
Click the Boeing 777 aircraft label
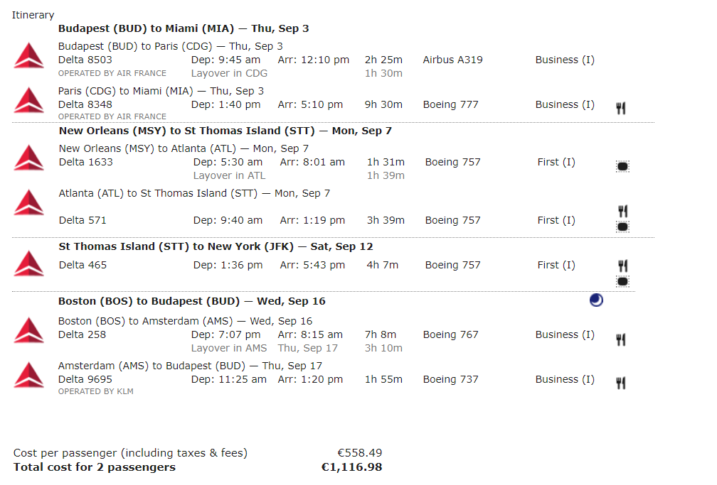coord(450,104)
